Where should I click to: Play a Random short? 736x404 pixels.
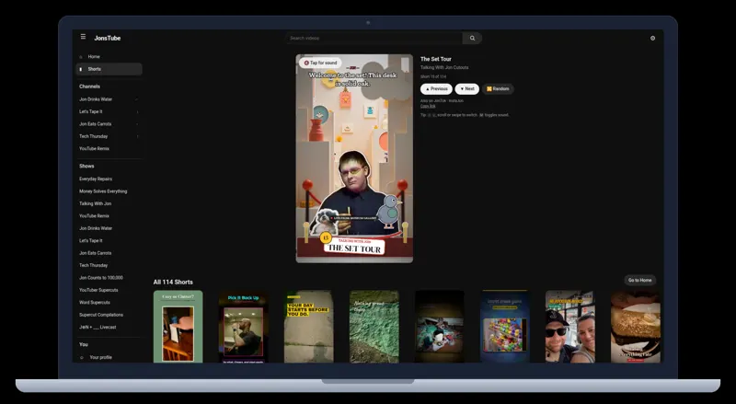[x=498, y=88]
